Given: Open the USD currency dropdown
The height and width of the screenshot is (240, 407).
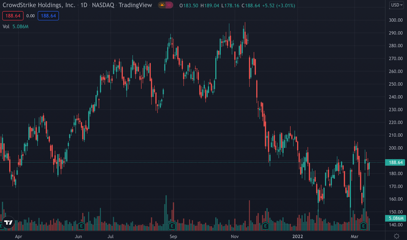Looking at the screenshot, I should coord(397,5).
